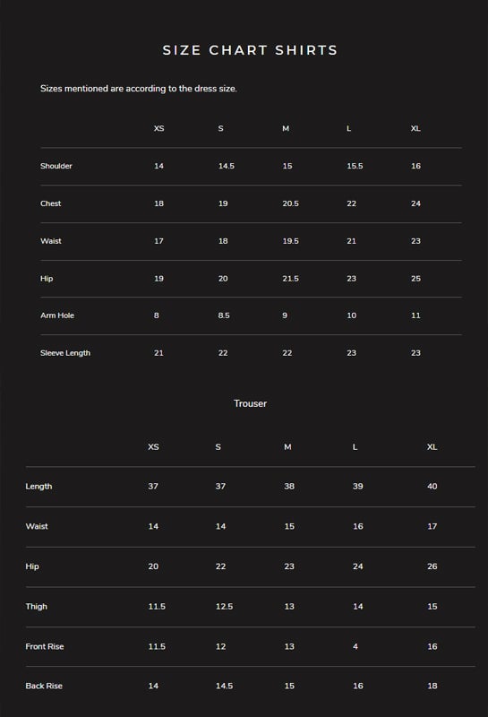The image size is (488, 717).
Task: Select the 20.5 chest value for size M
Action: [291, 203]
